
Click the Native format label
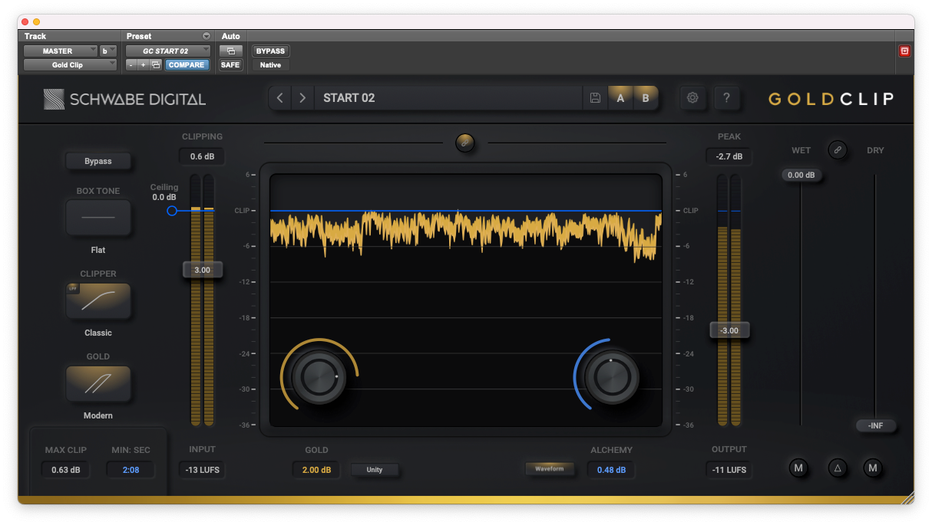[270, 65]
